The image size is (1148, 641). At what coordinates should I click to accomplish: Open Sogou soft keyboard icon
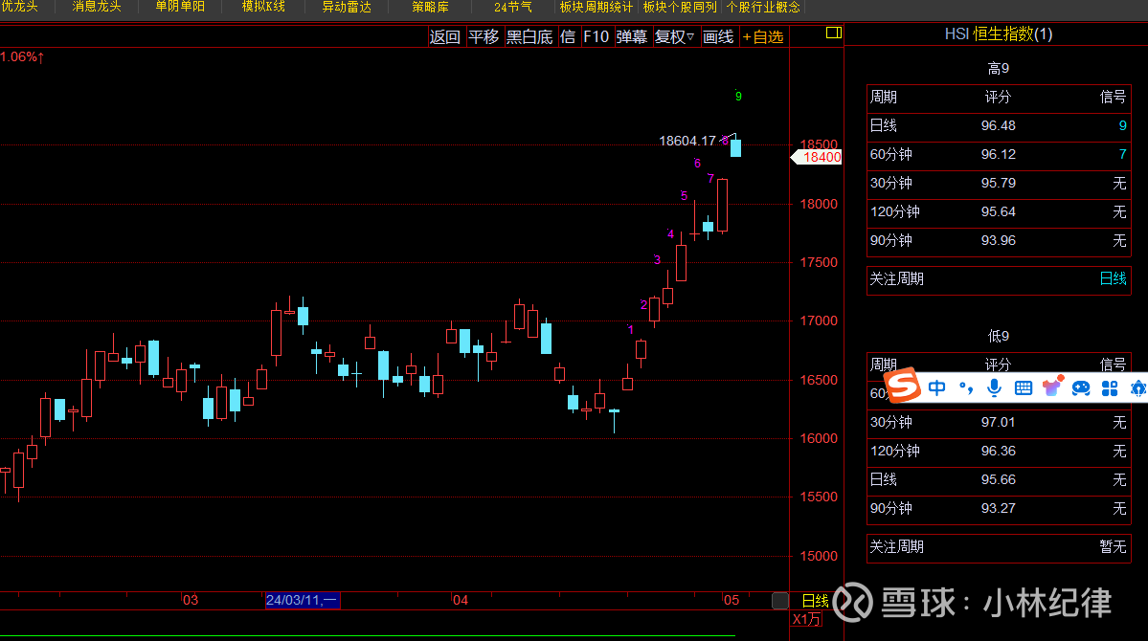click(1023, 387)
